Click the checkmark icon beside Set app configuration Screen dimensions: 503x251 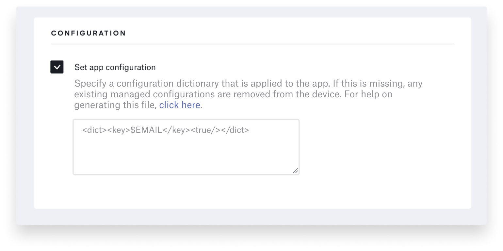point(57,67)
